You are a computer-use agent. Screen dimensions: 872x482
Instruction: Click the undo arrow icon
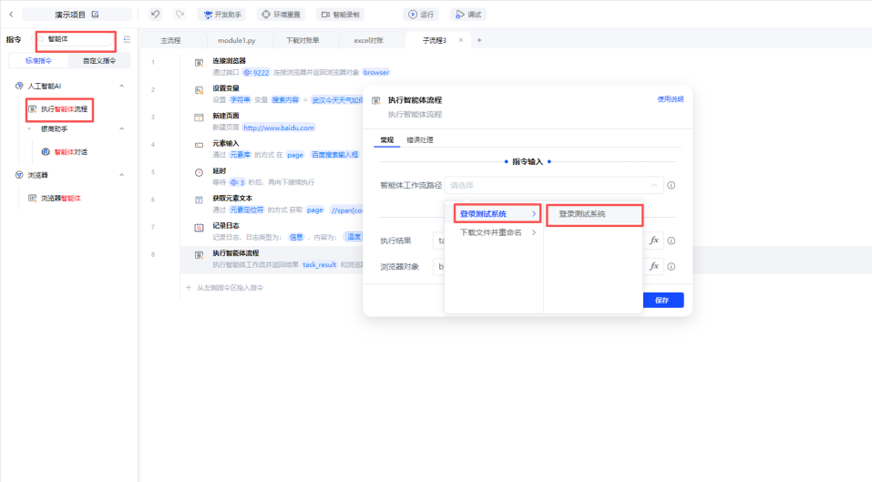coord(156,15)
